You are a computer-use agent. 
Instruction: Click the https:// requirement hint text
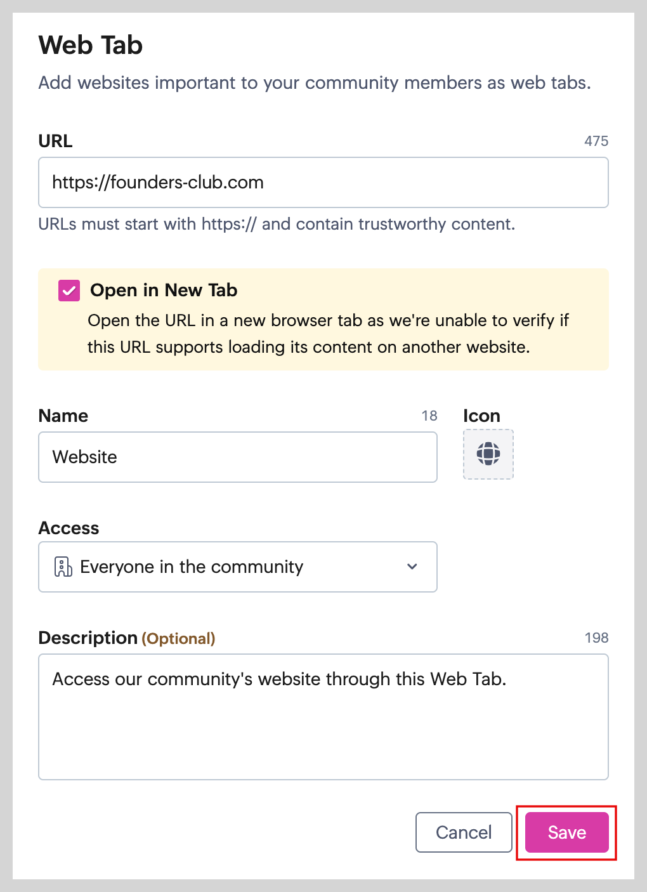coord(277,224)
